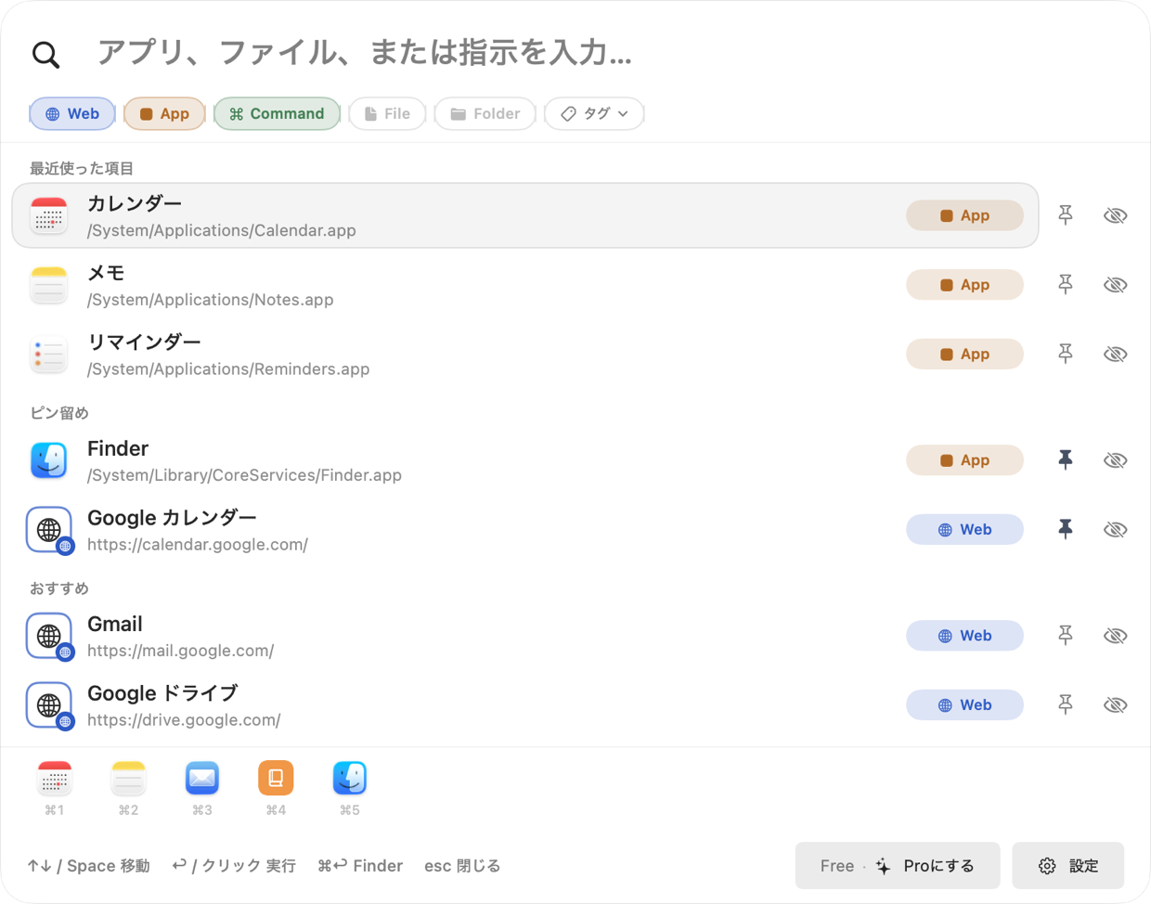Image resolution: width=1151 pixels, height=904 pixels.
Task: Open the タグ dropdown
Action: click(594, 113)
